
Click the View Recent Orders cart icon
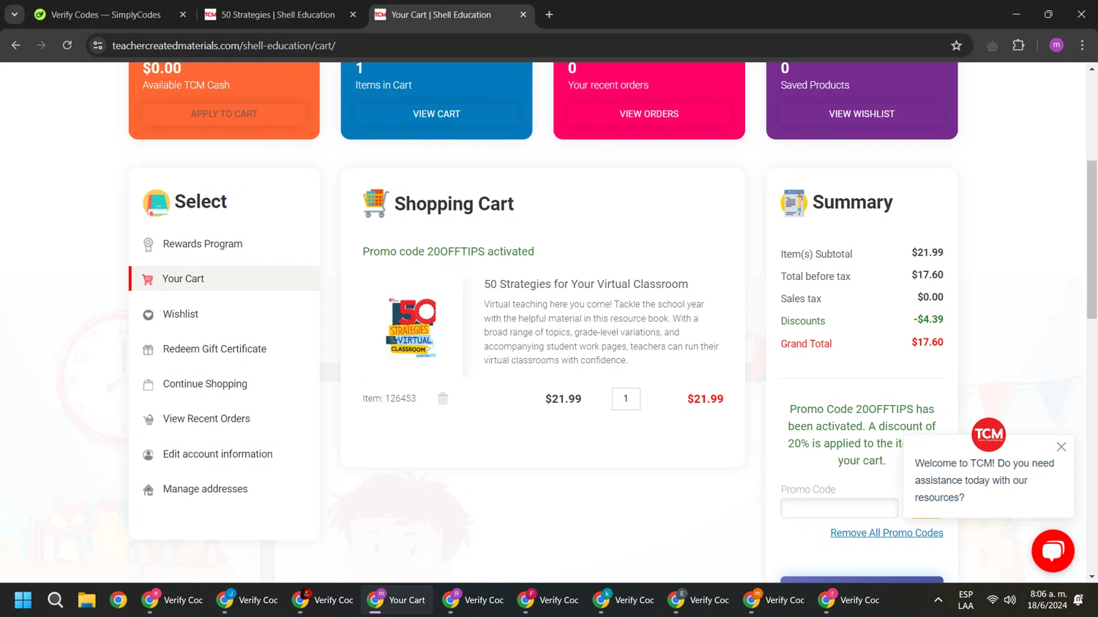148,420
